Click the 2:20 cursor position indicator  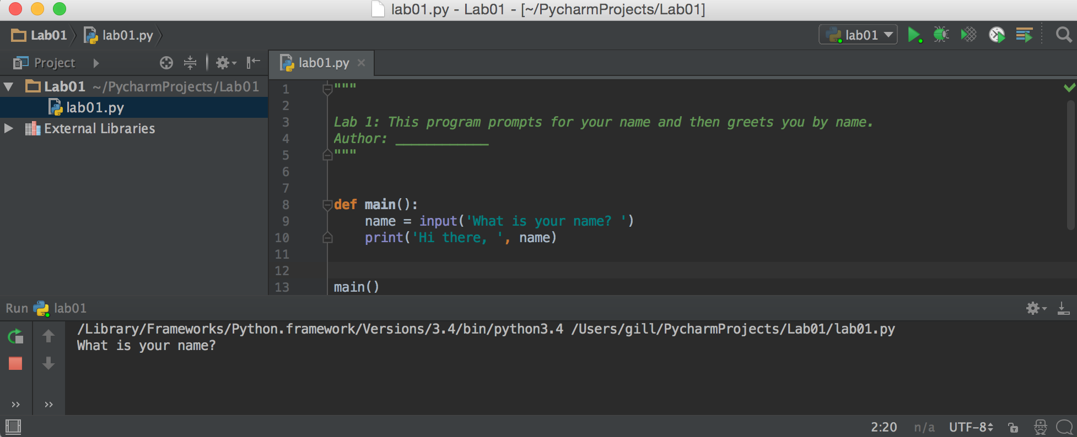(884, 427)
